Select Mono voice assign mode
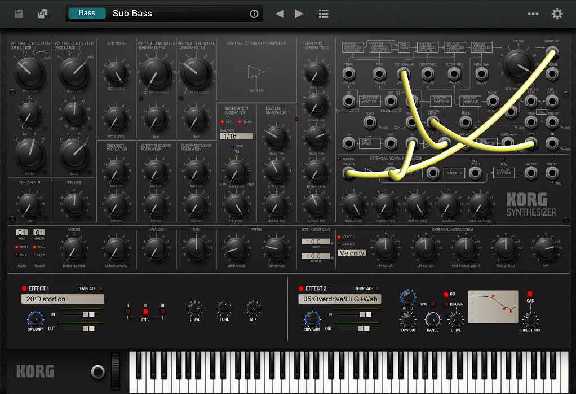 [x=17, y=247]
